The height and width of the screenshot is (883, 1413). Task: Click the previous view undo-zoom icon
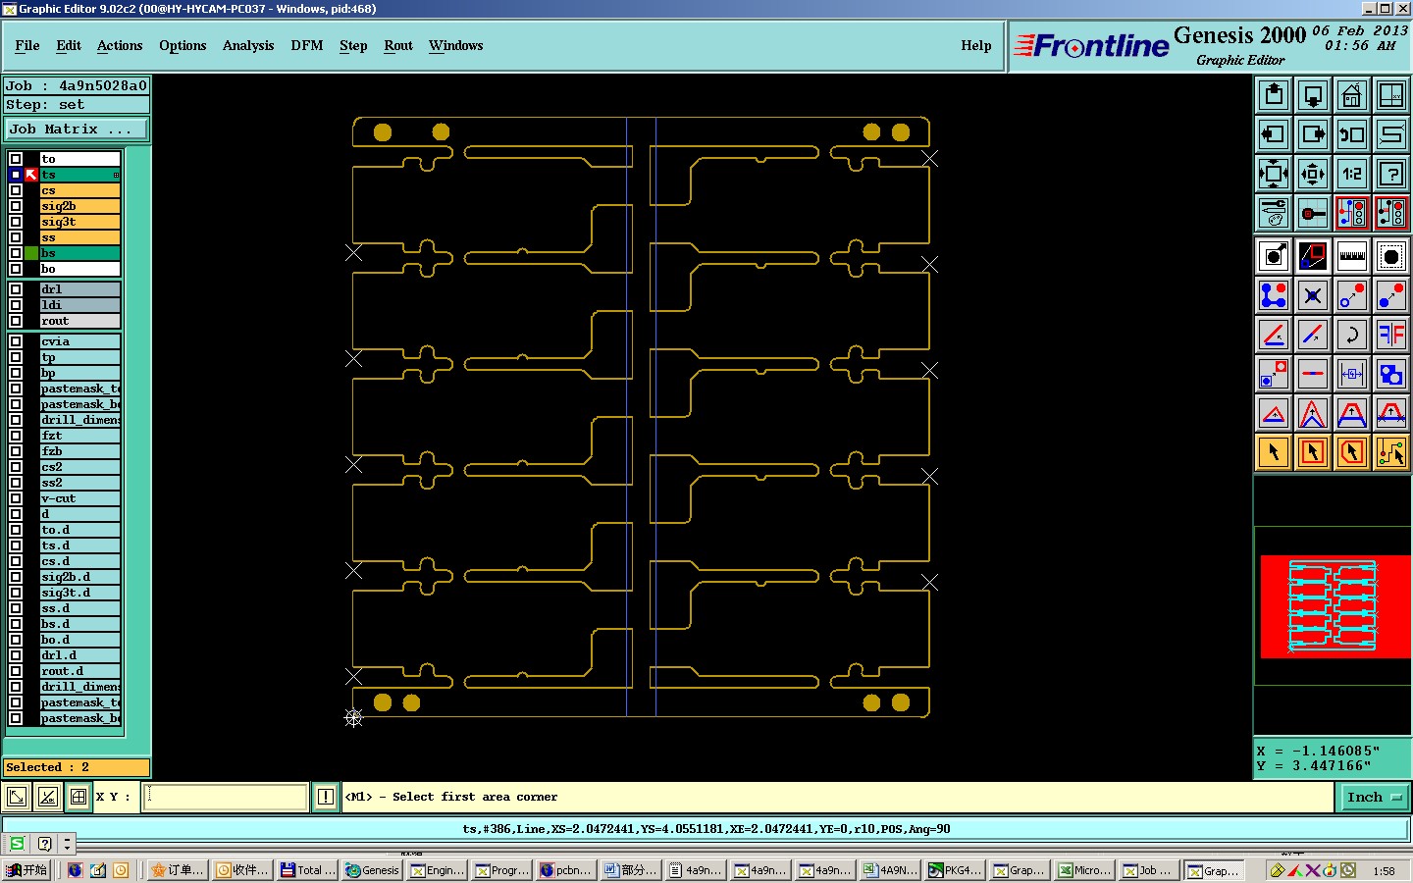pyautogui.click(x=1352, y=134)
